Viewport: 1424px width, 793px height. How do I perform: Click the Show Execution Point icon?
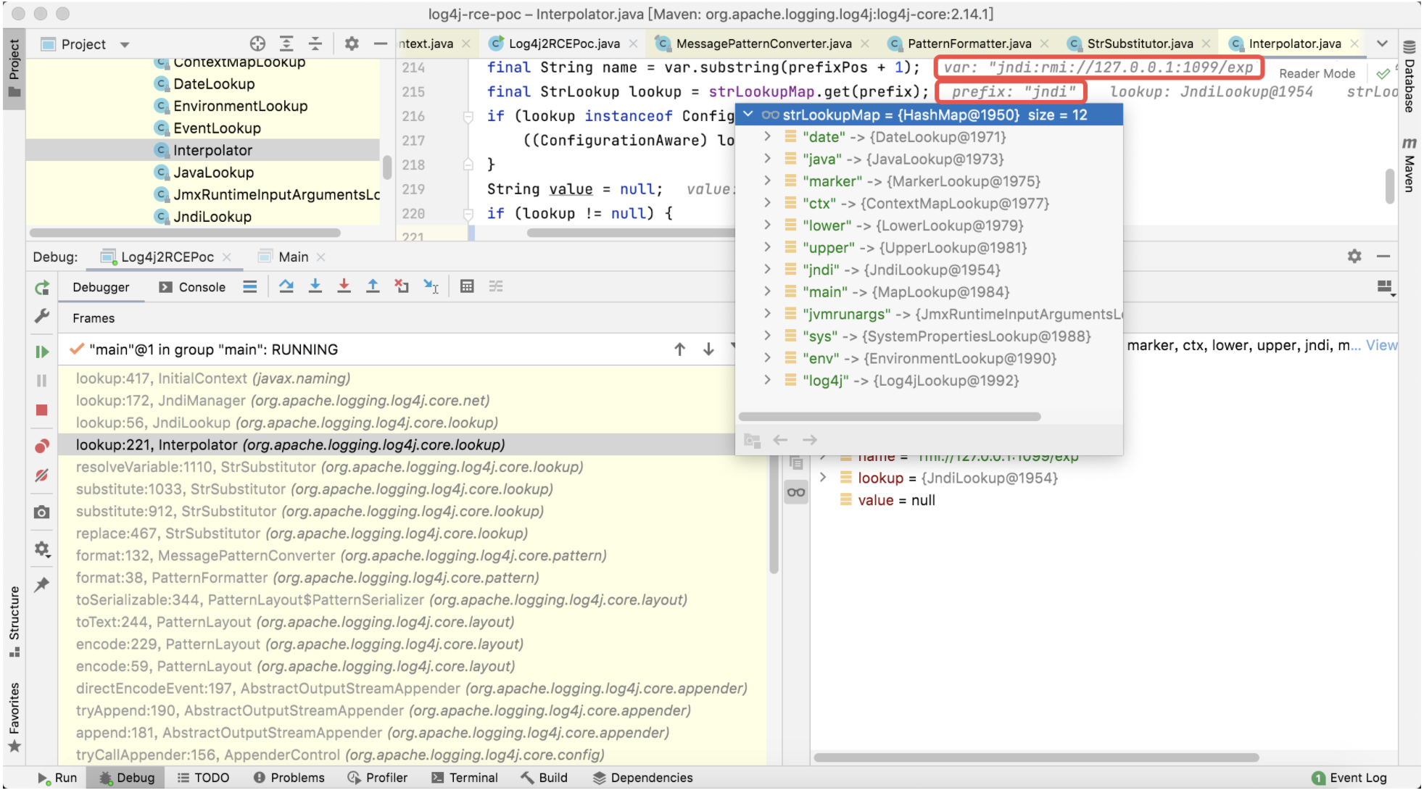point(250,286)
